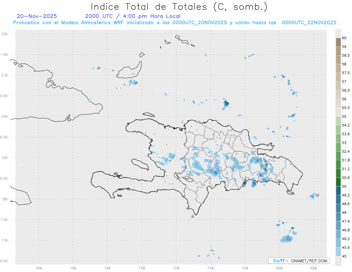This screenshot has width=352, height=272.
Task: Click the colorbar label '54.2'
Action: pos(346,125)
